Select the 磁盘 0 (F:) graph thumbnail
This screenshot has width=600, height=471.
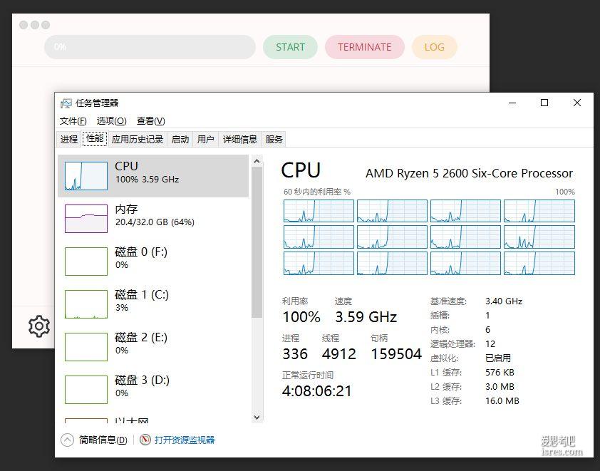coord(86,262)
